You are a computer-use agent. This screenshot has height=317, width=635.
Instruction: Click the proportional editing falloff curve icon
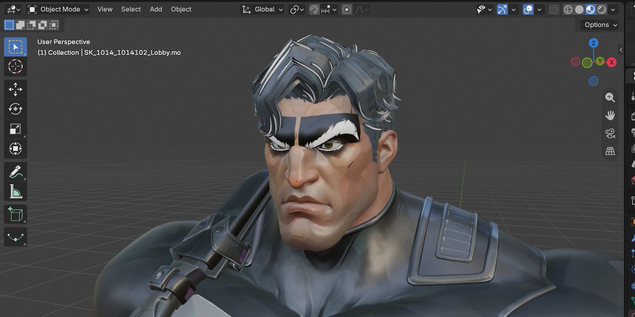coord(361,9)
